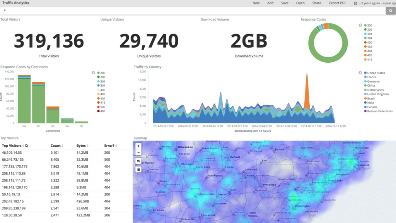396x223 pixels.
Task: Click the United Kingdom legend entry
Action: point(377,94)
